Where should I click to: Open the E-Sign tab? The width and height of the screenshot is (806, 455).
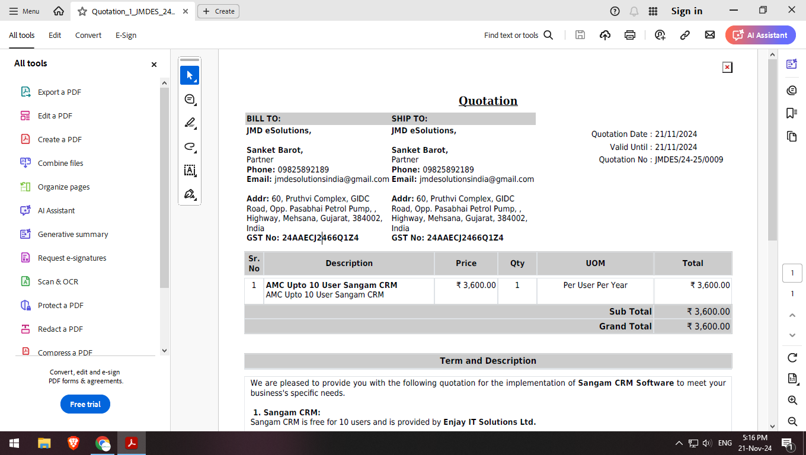tap(126, 35)
